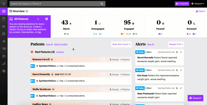Screen dimensions: 207x105
Task: Select the 95 Engaged stat tile
Action: [x=129, y=26]
